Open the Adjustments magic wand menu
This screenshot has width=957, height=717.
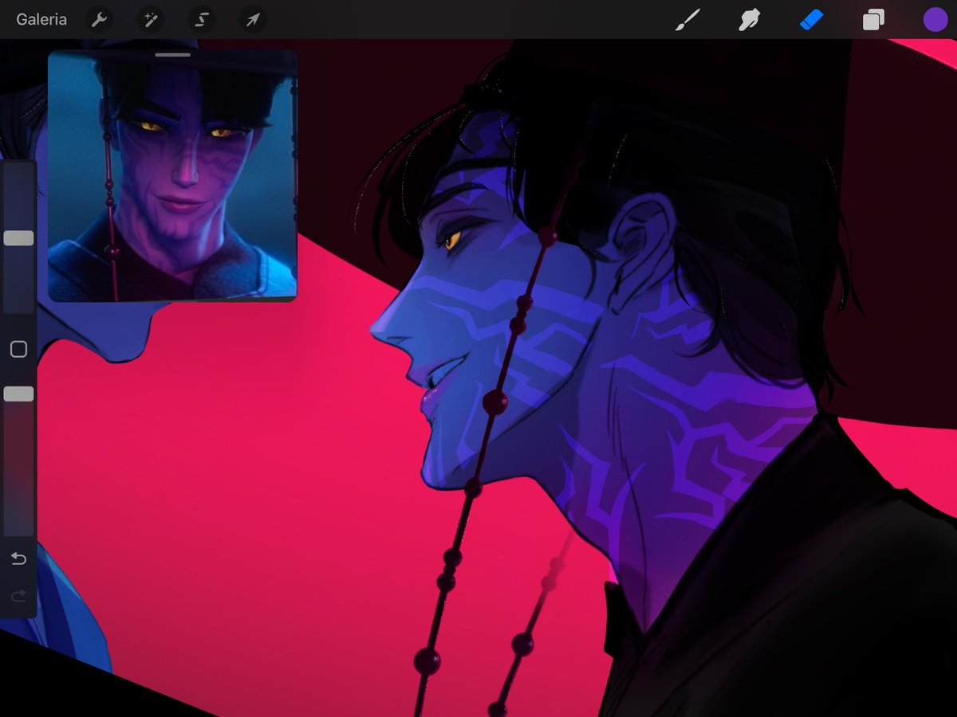pyautogui.click(x=150, y=20)
